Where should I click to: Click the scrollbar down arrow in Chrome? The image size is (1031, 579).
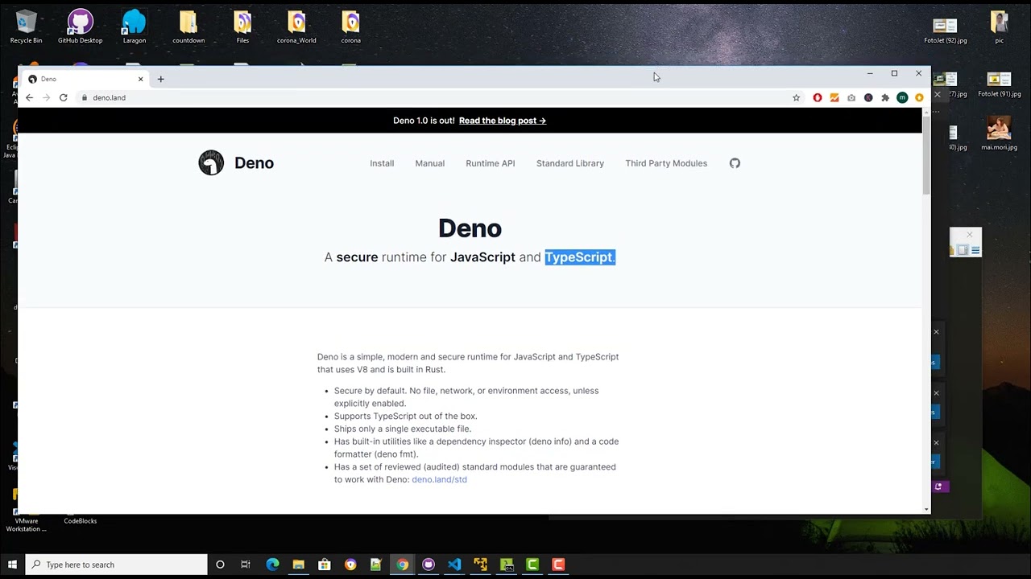pos(926,509)
